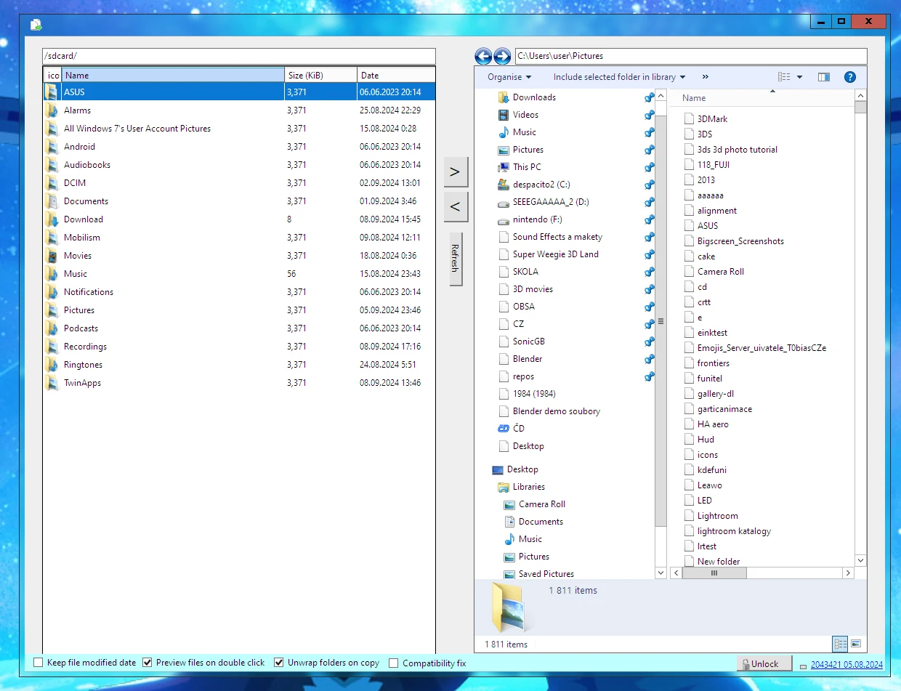Image resolution: width=901 pixels, height=691 pixels.
Task: Open the 2043421 05.08.2024 version link
Action: [847, 664]
